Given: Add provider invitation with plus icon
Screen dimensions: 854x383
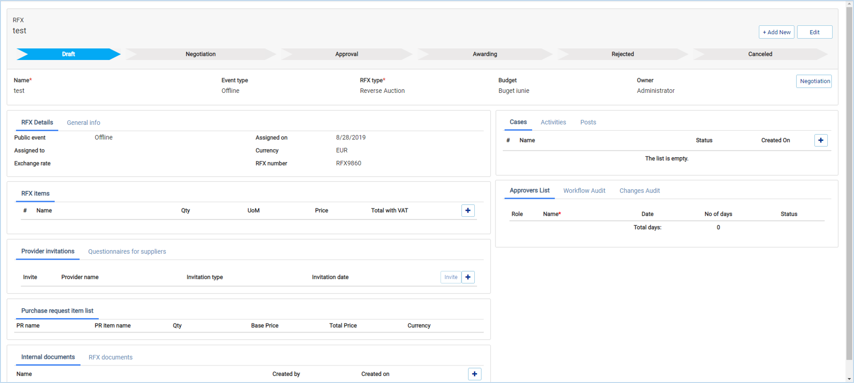Looking at the screenshot, I should click(468, 277).
